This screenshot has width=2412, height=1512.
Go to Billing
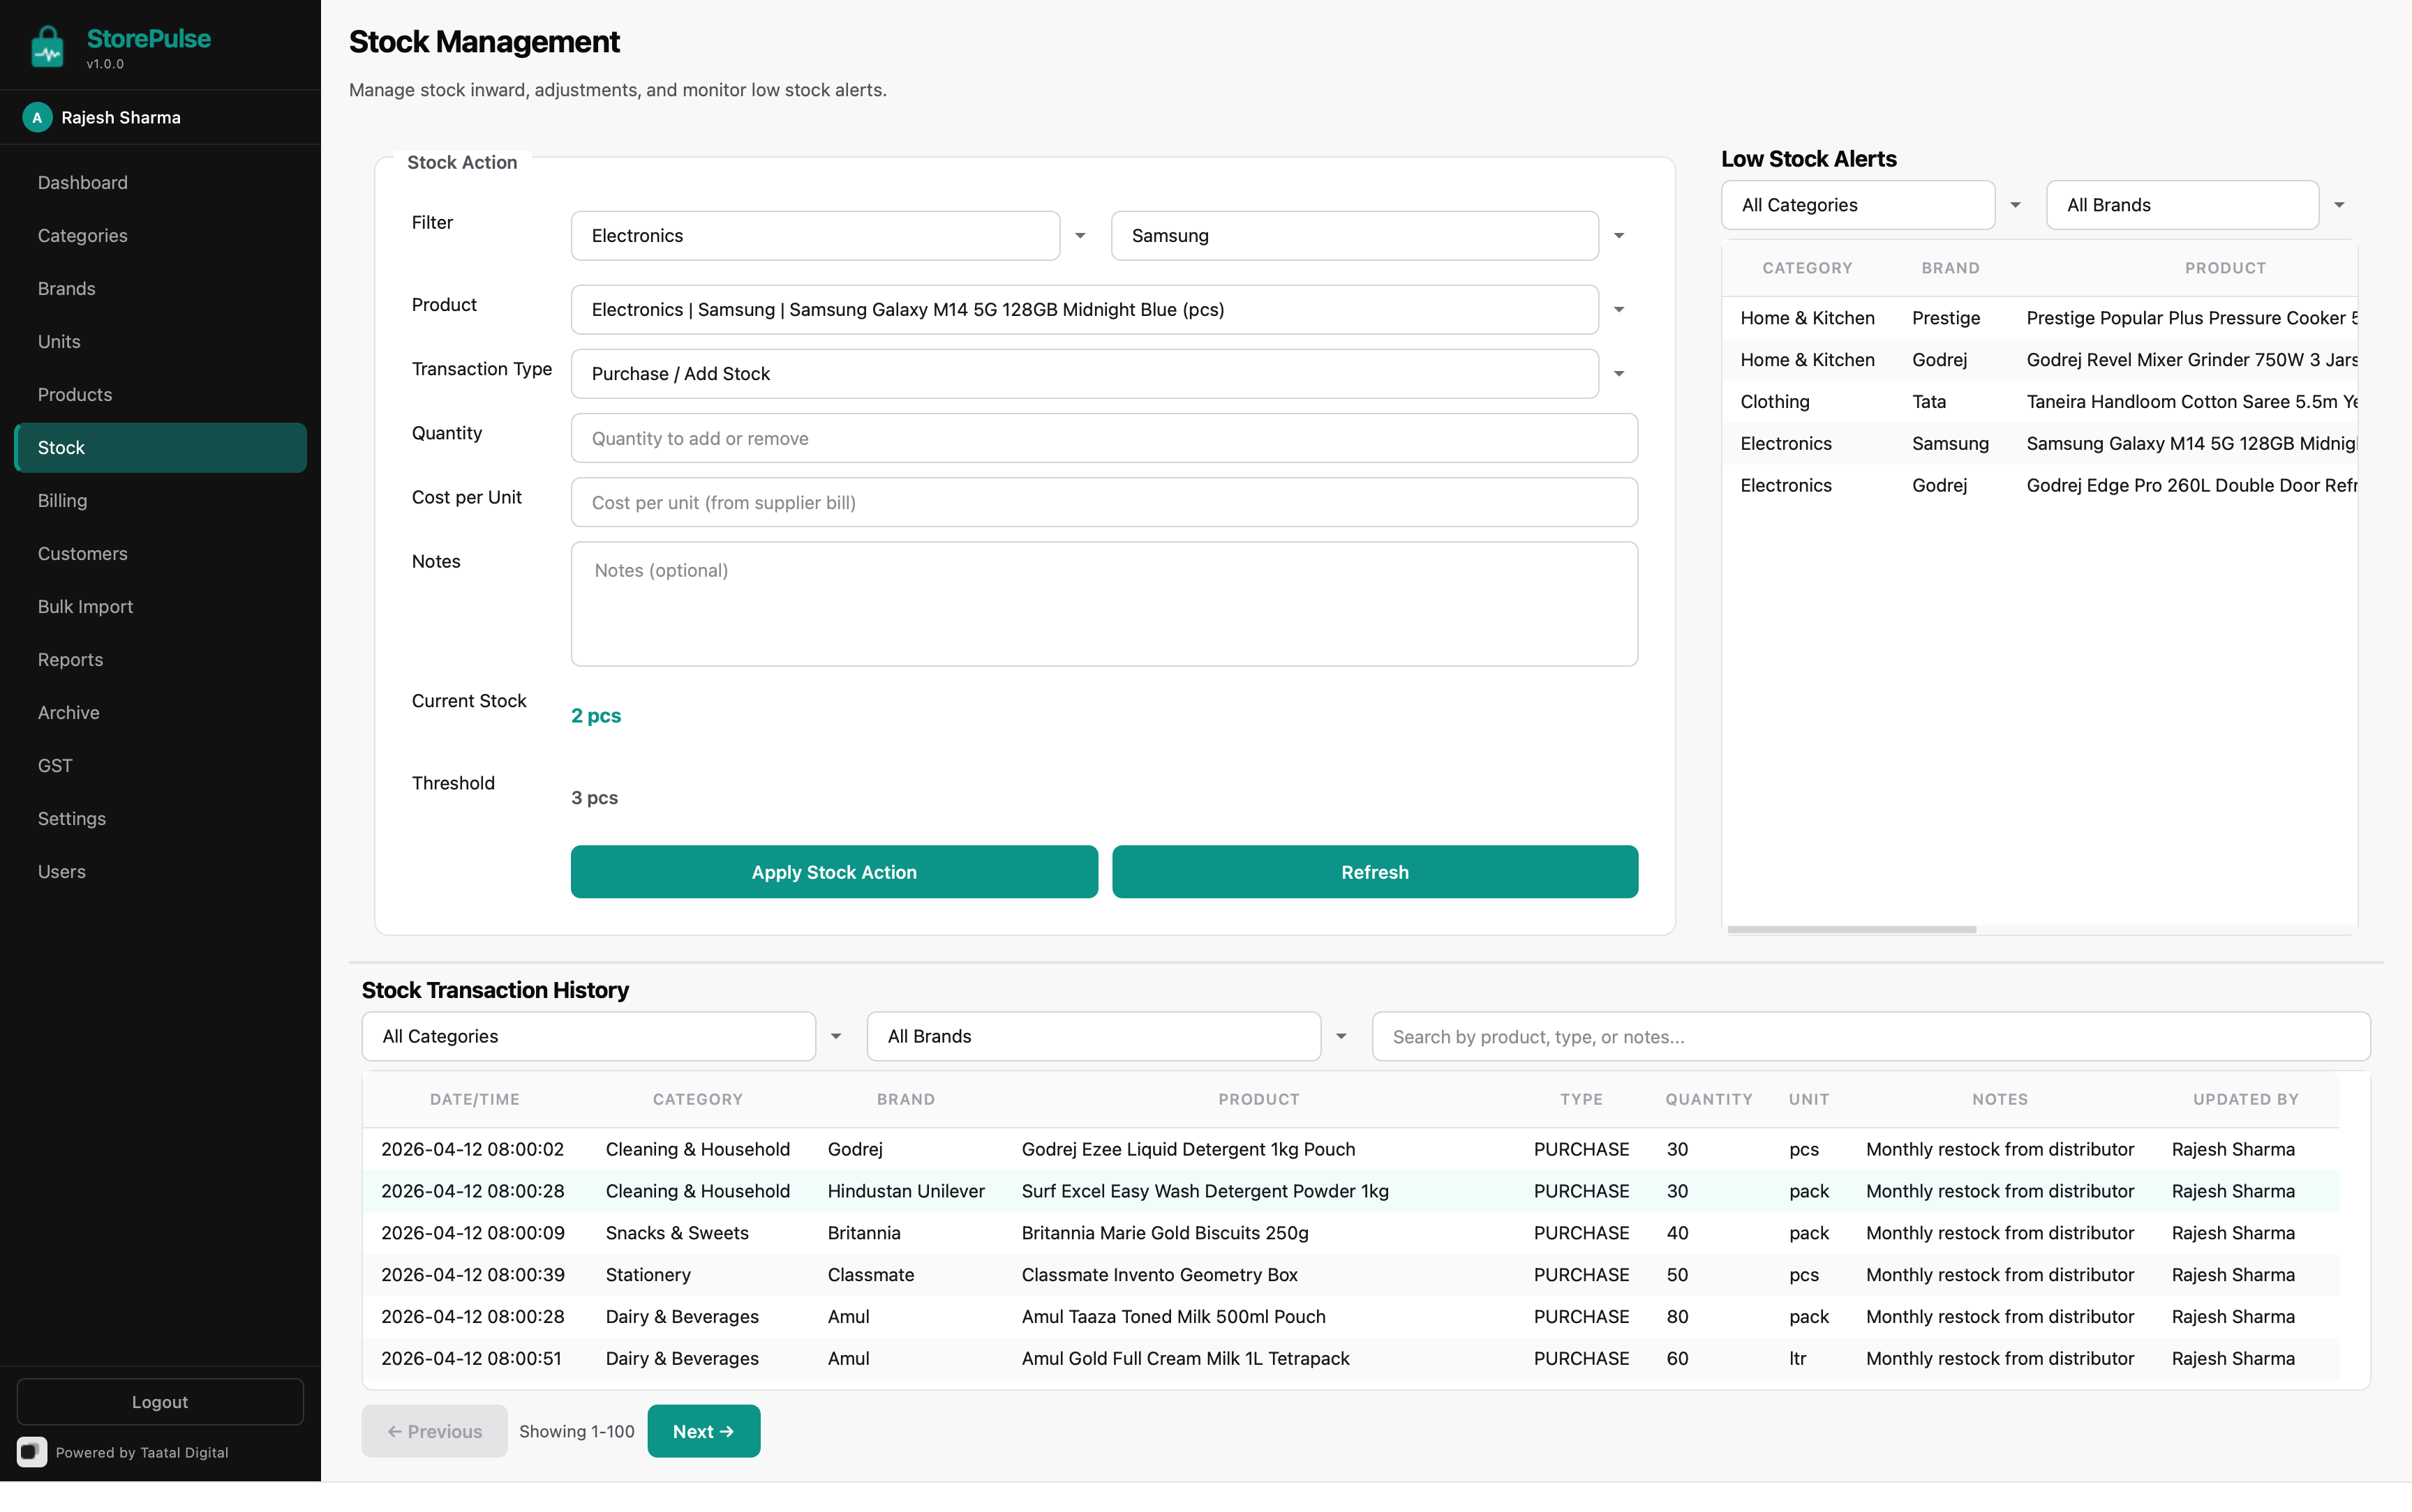pos(160,500)
